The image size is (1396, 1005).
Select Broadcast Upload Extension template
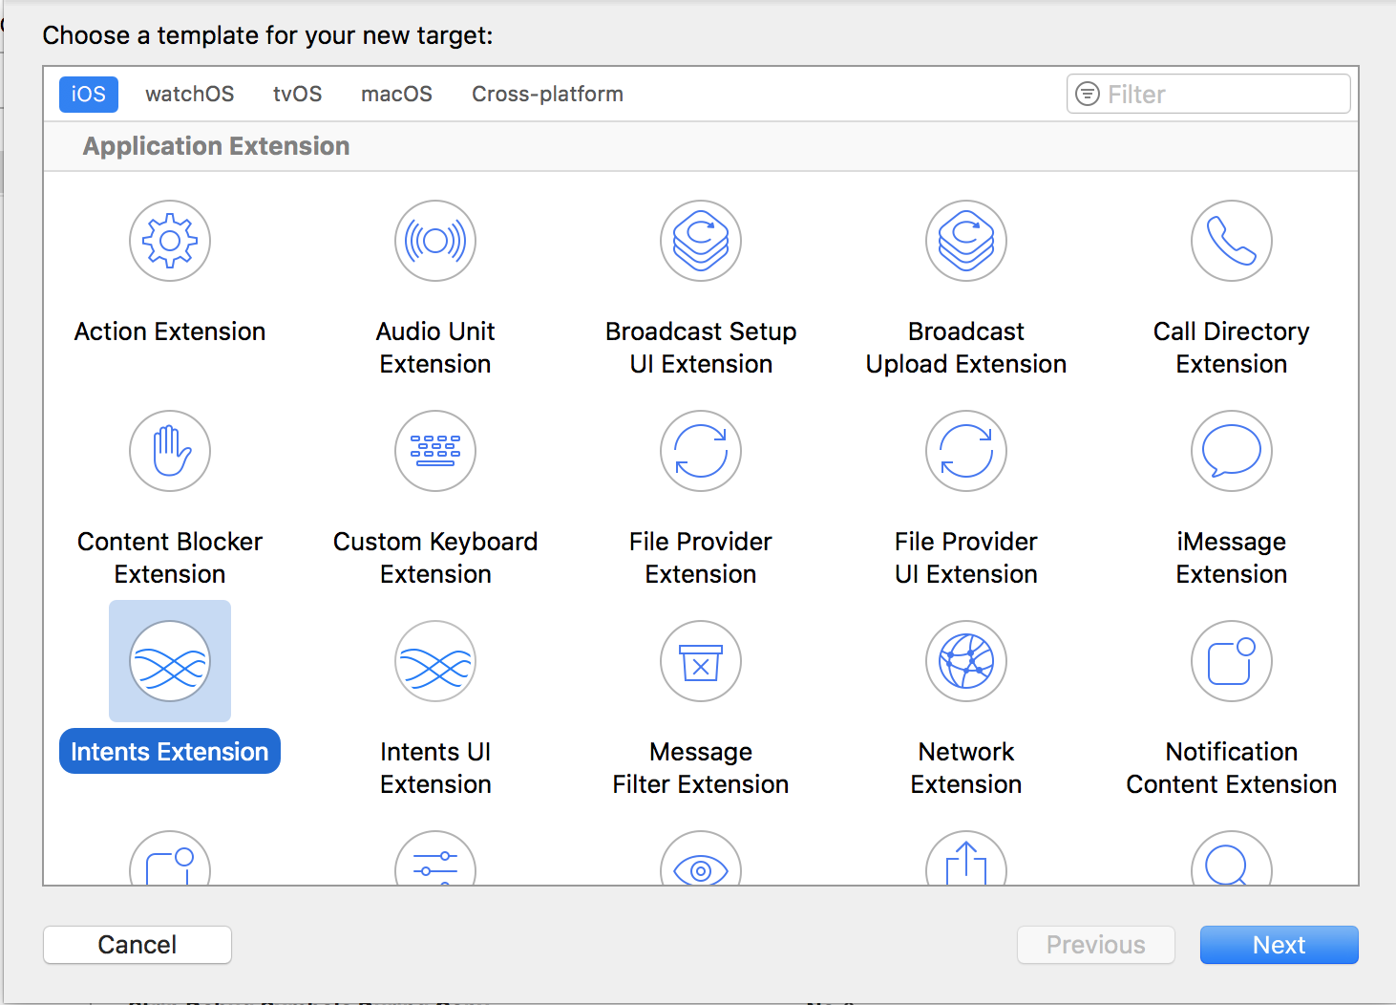pos(966,241)
